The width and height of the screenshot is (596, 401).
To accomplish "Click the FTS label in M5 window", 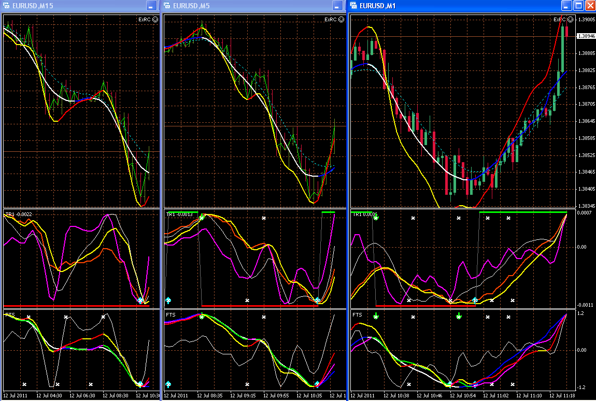I will 171,314.
